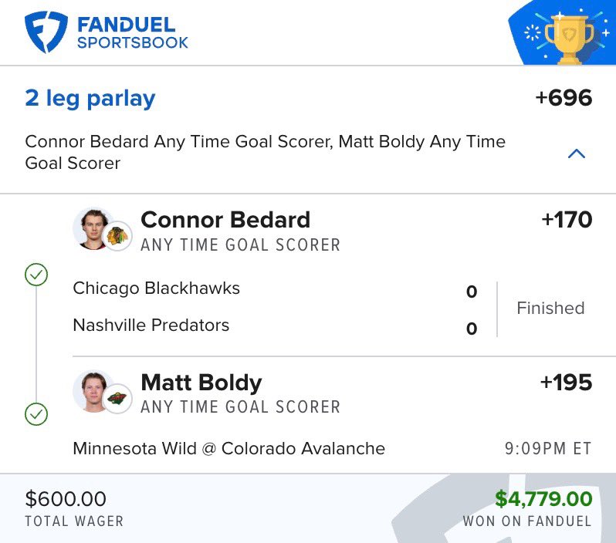616x543 pixels.
Task: Select the Connor Bedard player name
Action: click(x=225, y=220)
